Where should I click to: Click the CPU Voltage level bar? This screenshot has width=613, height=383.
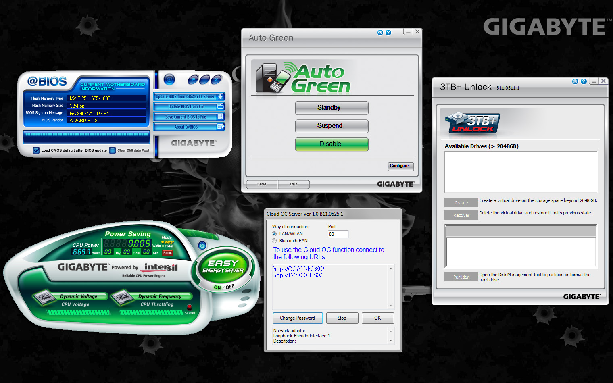[78, 312]
